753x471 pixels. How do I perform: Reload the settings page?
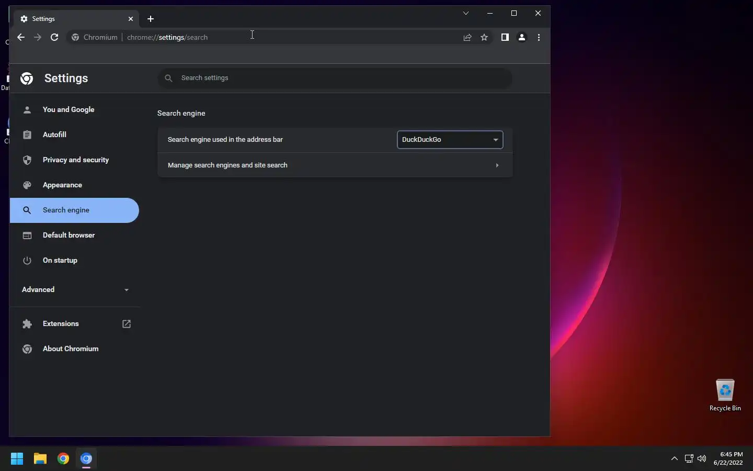coord(54,37)
